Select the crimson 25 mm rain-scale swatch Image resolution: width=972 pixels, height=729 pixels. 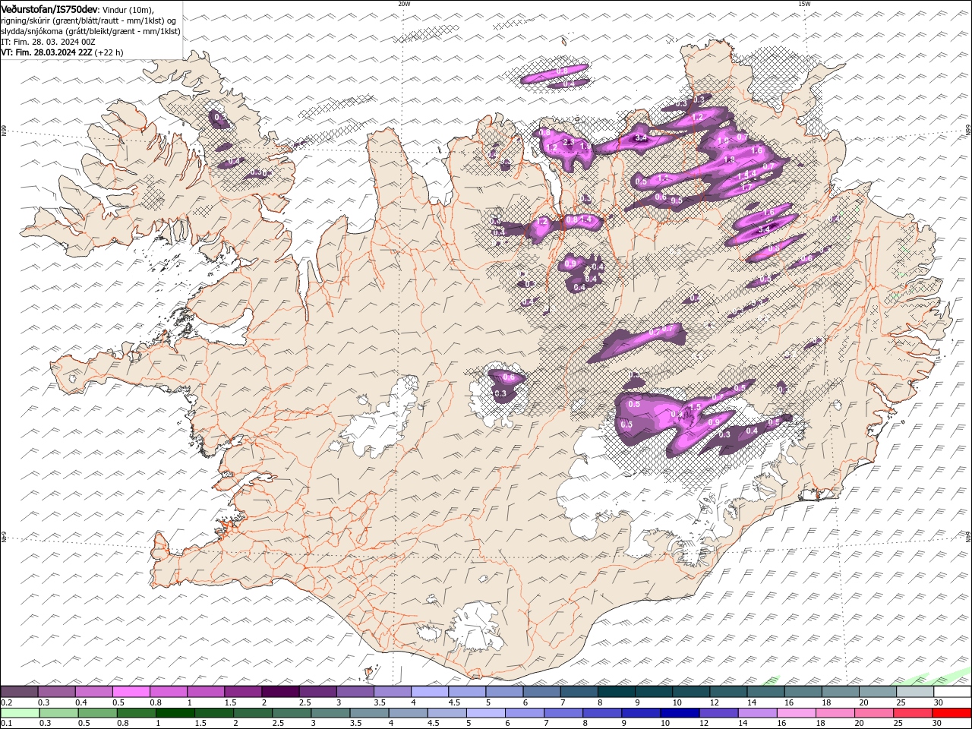(913, 713)
